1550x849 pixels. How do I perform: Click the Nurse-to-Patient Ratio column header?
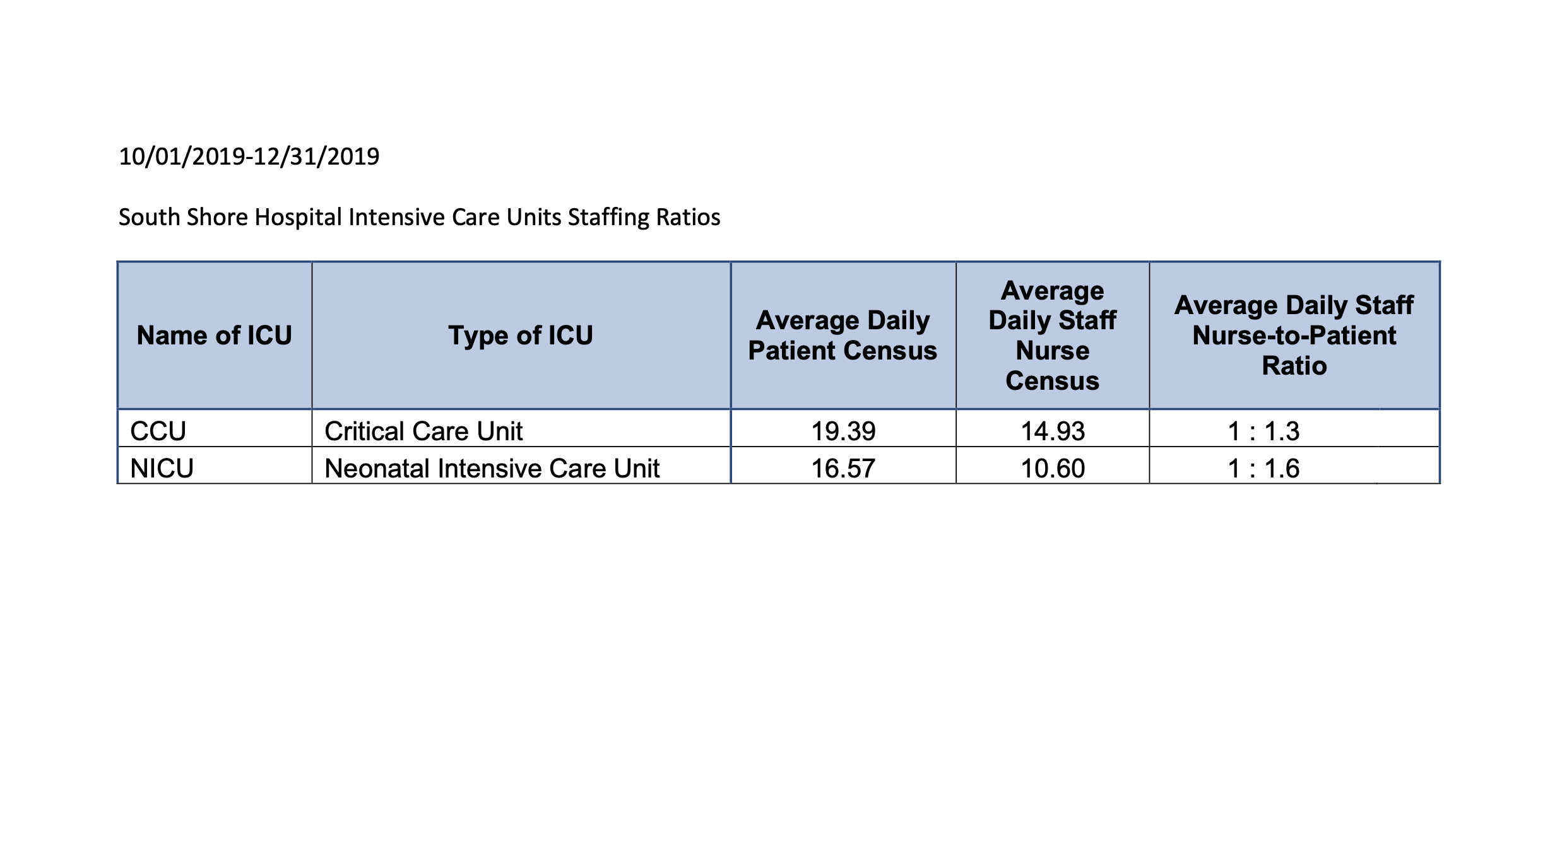click(x=1294, y=336)
